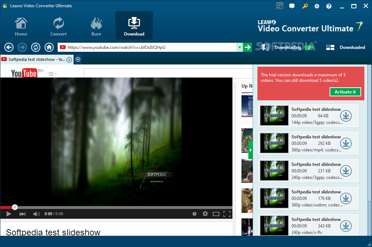Select the 176 KB video thumbnail
The width and height of the screenshot is (372, 247).
coord(274,198)
